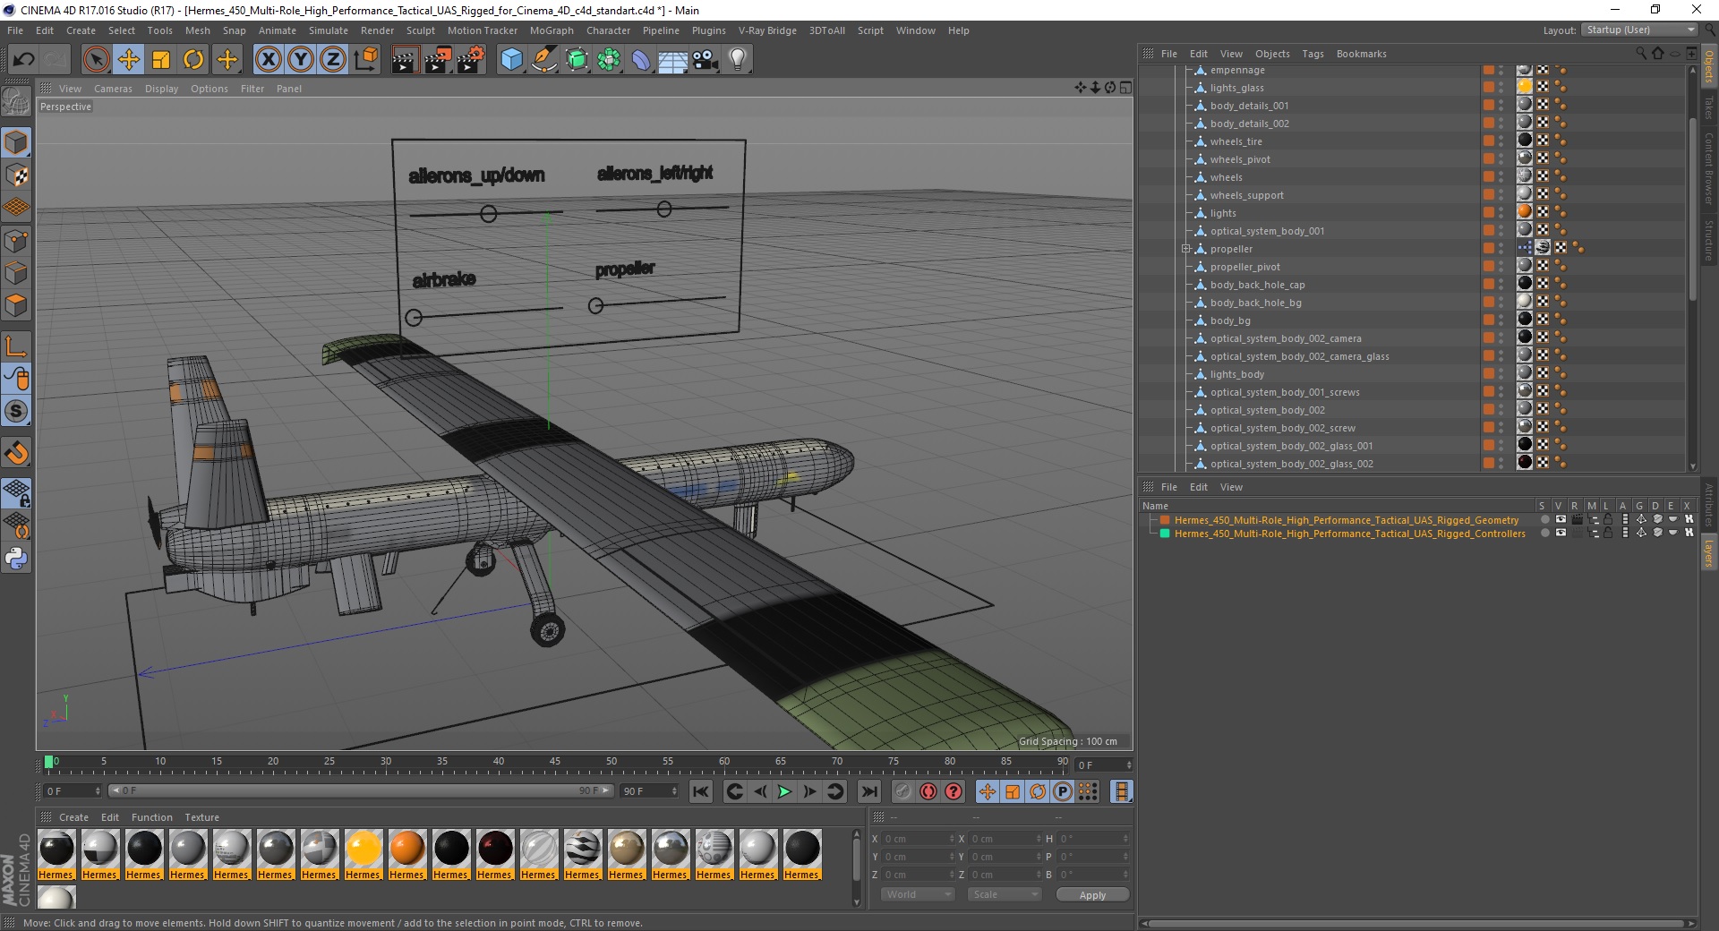
Task: Click the Undo arrow icon
Action: tap(24, 60)
